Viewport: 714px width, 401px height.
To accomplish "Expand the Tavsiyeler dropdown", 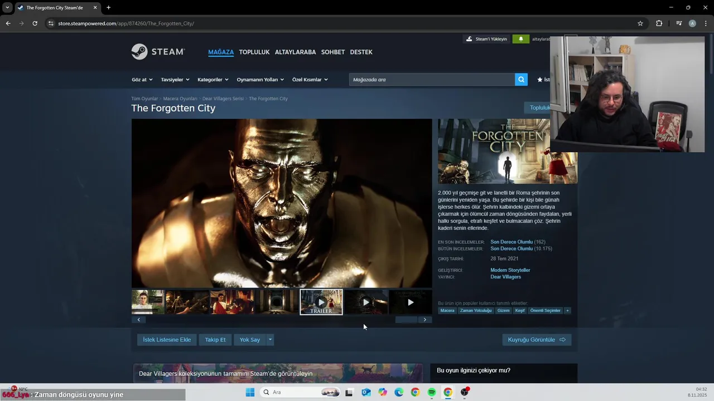I will pyautogui.click(x=175, y=80).
